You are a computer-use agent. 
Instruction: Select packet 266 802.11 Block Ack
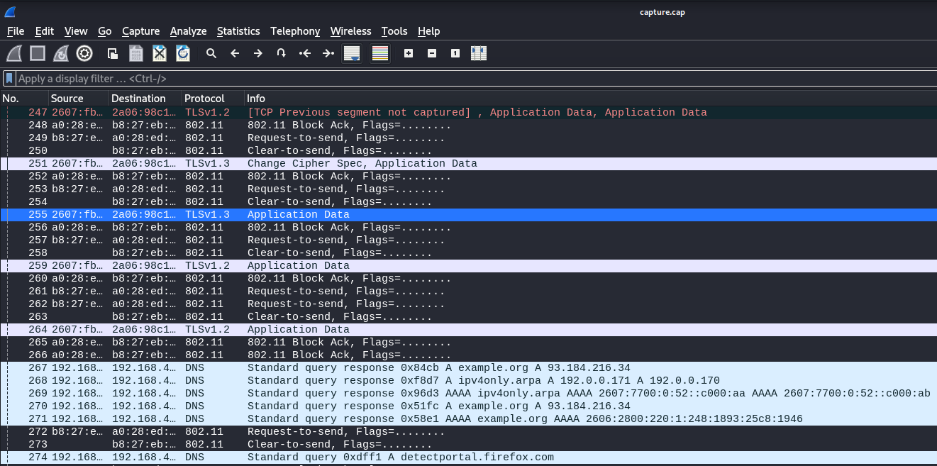click(468, 355)
